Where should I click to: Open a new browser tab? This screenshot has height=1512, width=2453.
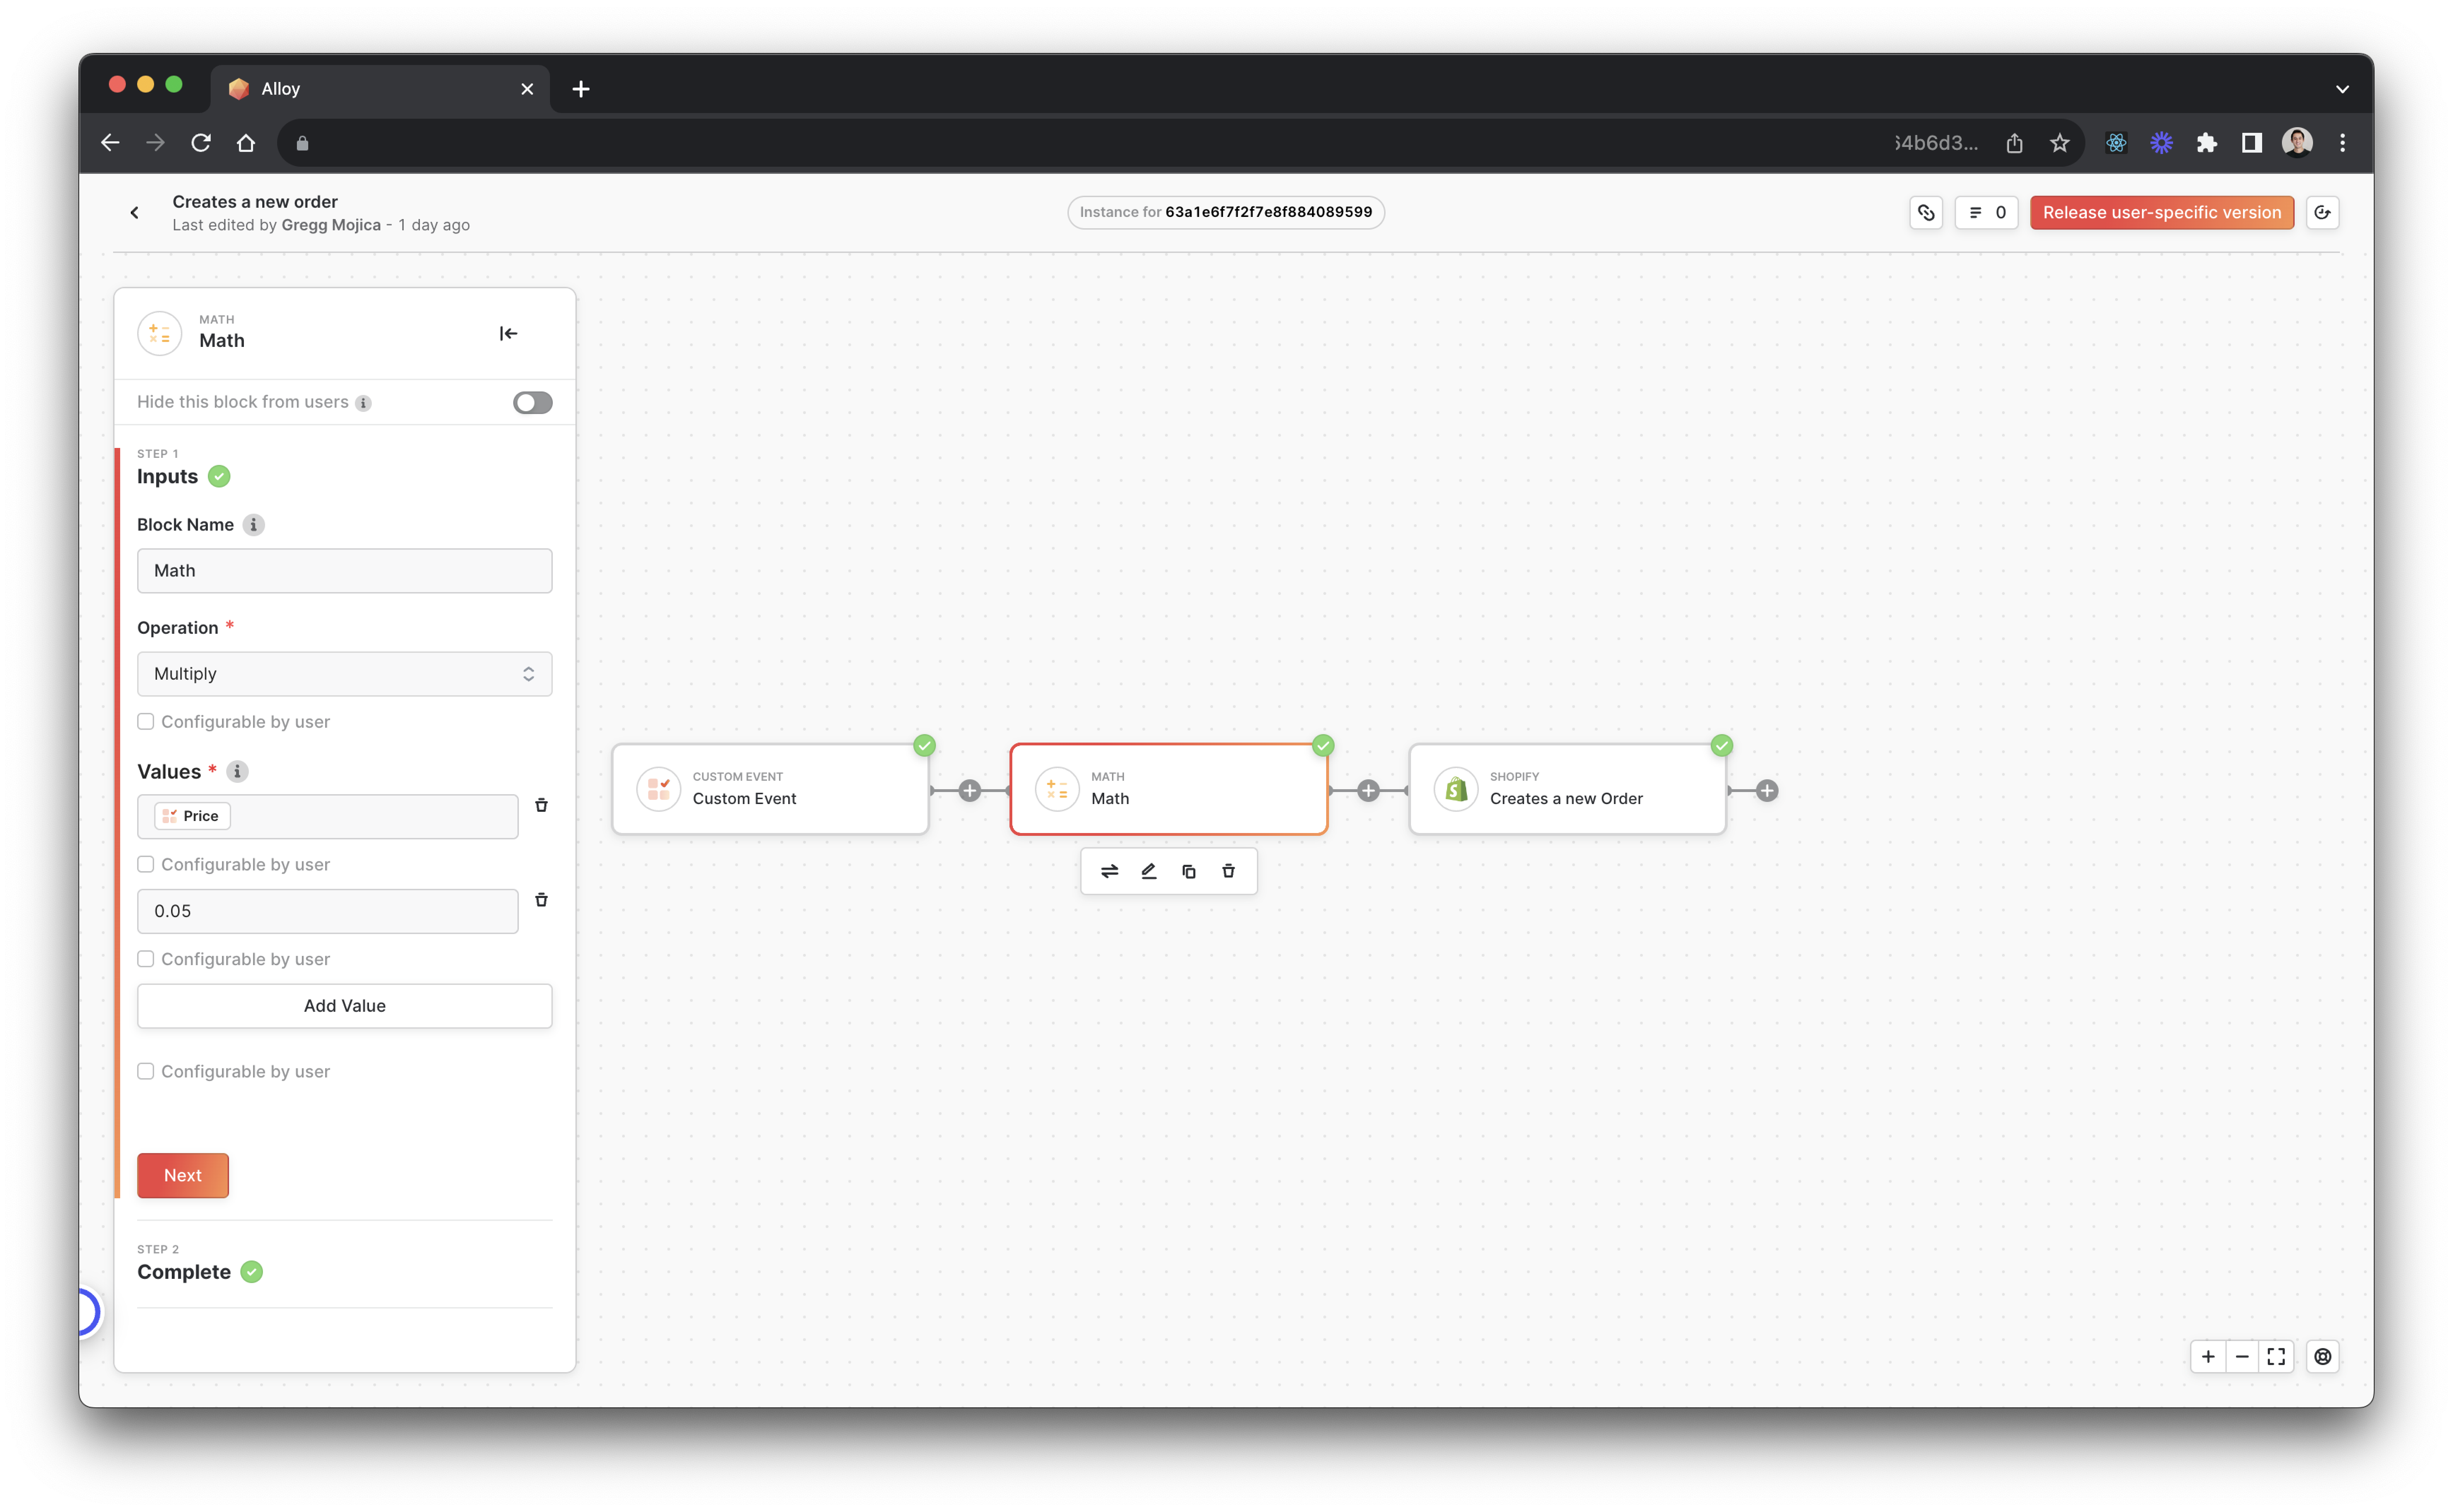580,89
